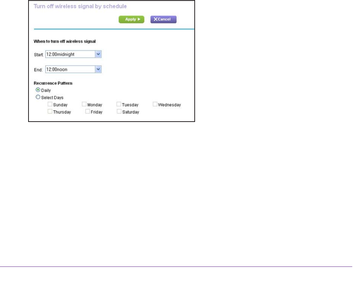Click the 'Recurrence Pattern' heading
This screenshot has height=292, width=353.
pyautogui.click(x=53, y=83)
